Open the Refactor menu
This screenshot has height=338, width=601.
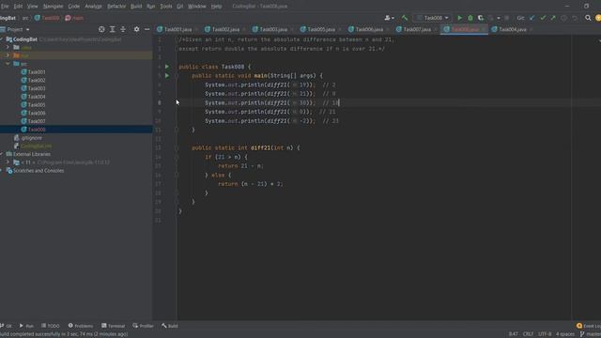click(116, 7)
